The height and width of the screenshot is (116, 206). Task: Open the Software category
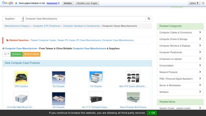click(x=180, y=92)
